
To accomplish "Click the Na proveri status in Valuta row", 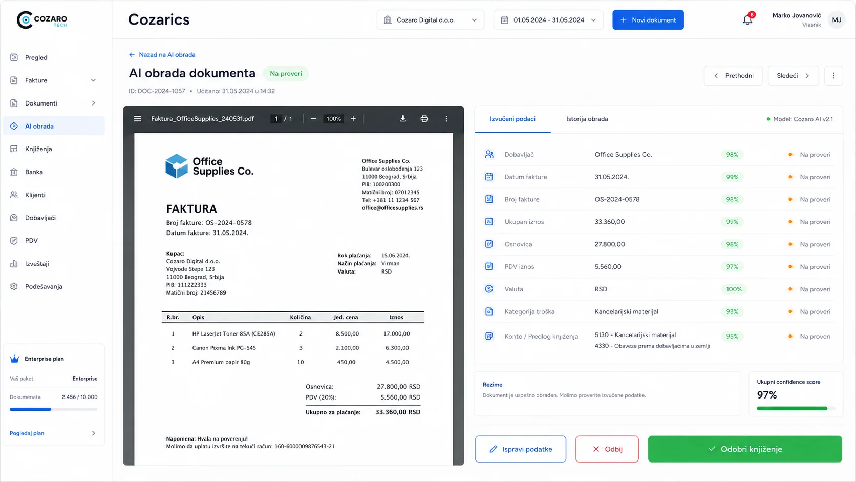I will 809,289.
